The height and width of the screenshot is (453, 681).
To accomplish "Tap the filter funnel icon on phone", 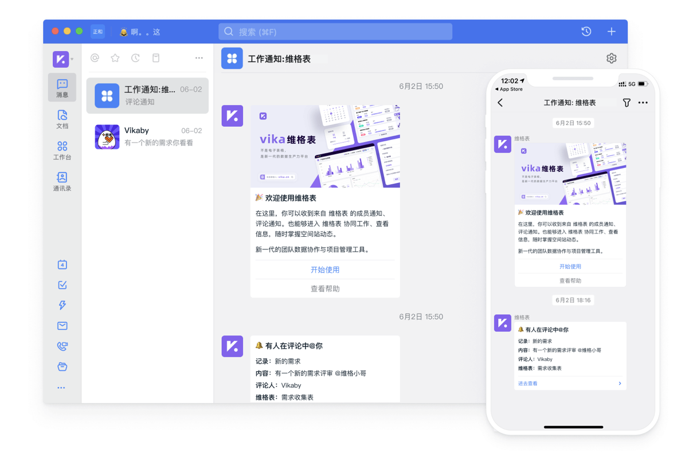I will tap(627, 103).
